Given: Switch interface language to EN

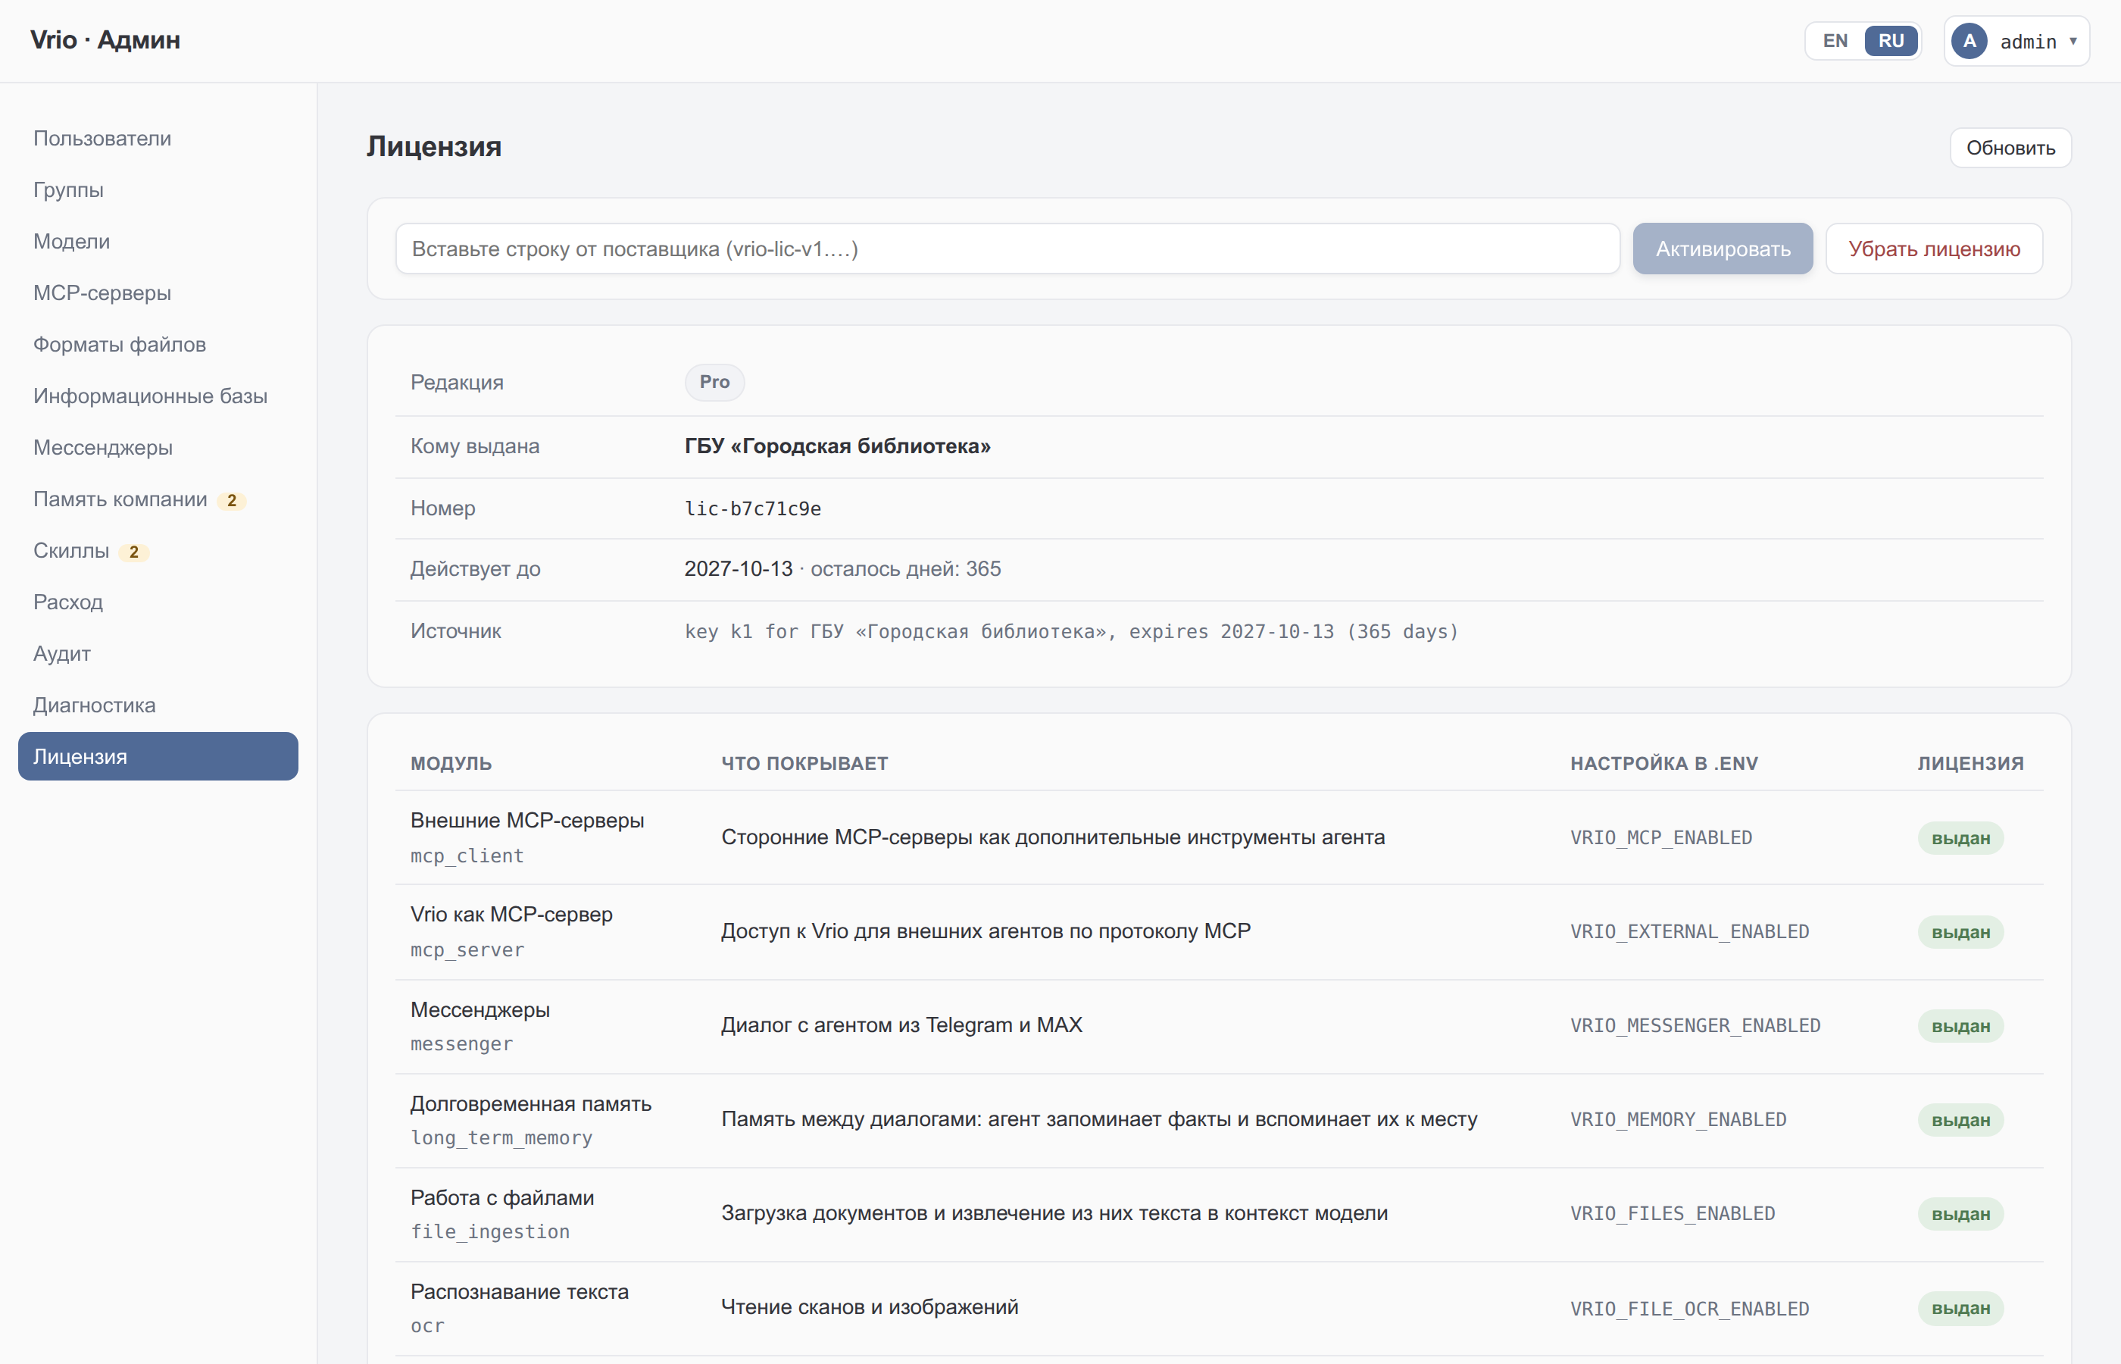Looking at the screenshot, I should 1835,41.
